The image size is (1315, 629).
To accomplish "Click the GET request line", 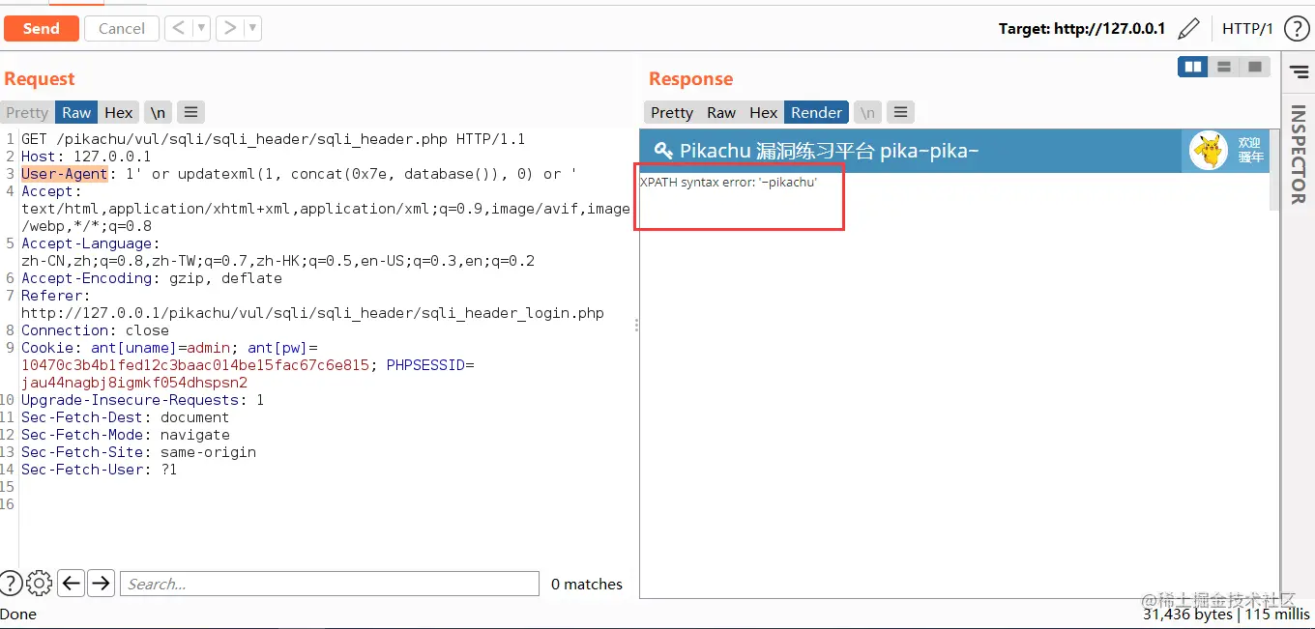I will tap(273, 139).
